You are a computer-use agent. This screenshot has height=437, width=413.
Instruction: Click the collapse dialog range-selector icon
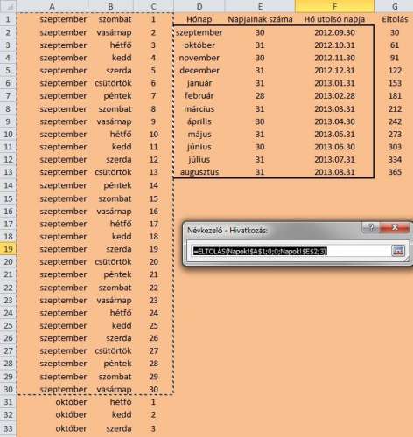[398, 251]
